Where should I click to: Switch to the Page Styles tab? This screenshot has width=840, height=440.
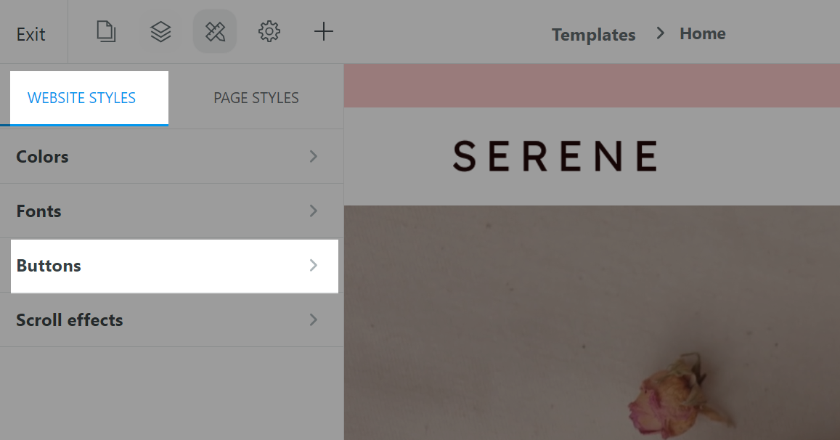256,98
